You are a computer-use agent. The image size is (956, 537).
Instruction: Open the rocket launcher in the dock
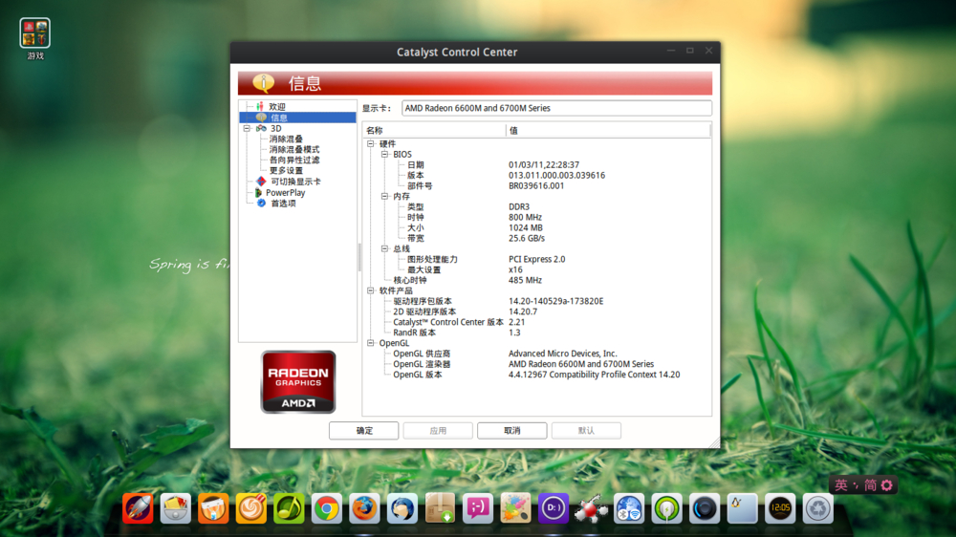click(138, 508)
